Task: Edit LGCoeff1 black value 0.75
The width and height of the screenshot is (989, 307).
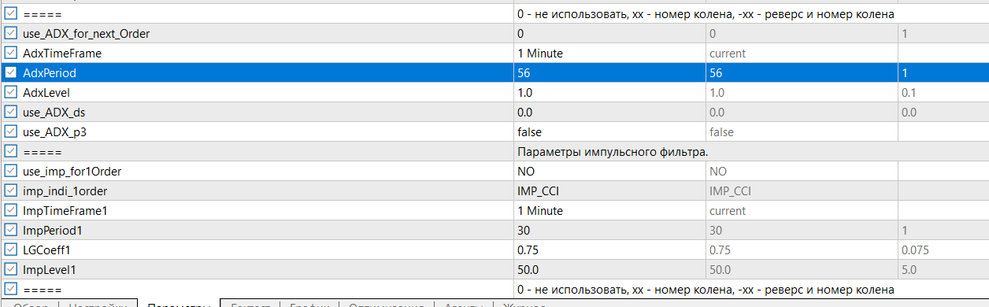Action: point(609,250)
